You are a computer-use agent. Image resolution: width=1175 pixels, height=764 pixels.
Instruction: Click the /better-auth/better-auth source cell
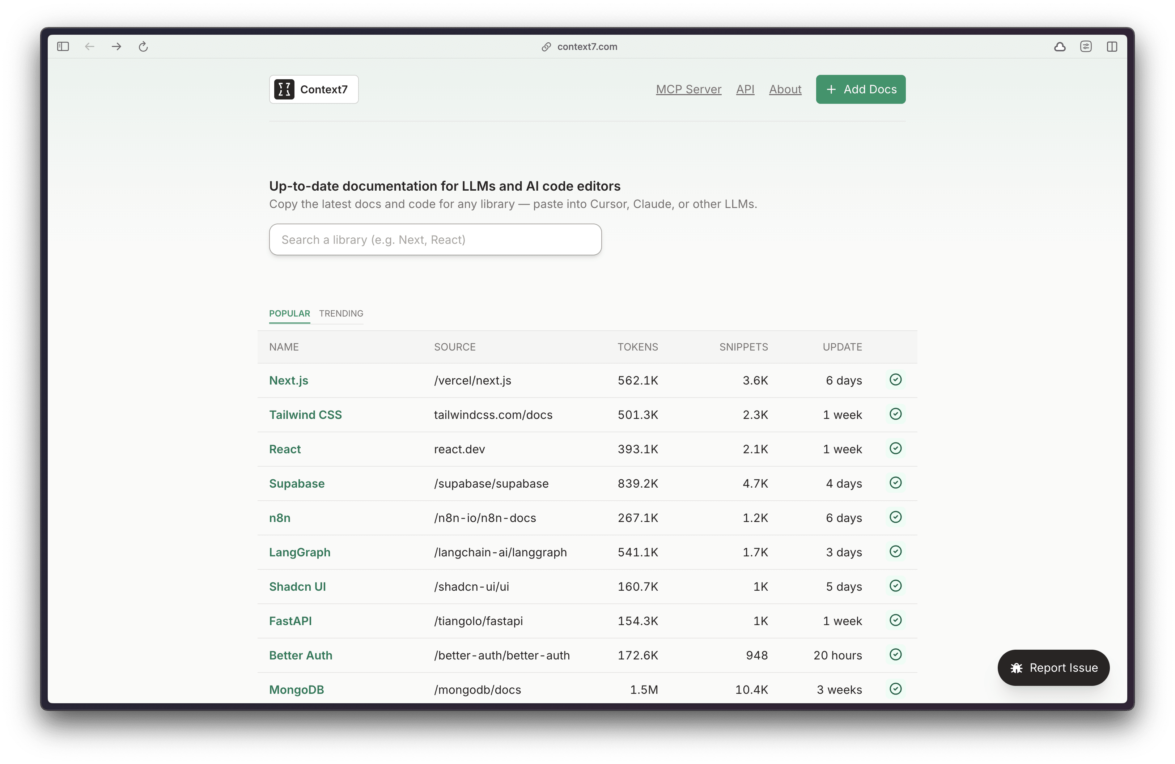click(x=502, y=655)
